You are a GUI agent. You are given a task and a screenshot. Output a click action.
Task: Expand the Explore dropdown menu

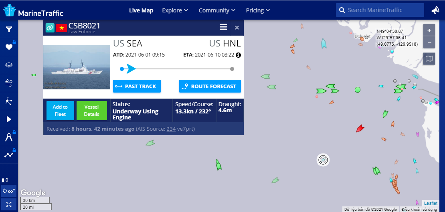pyautogui.click(x=175, y=10)
